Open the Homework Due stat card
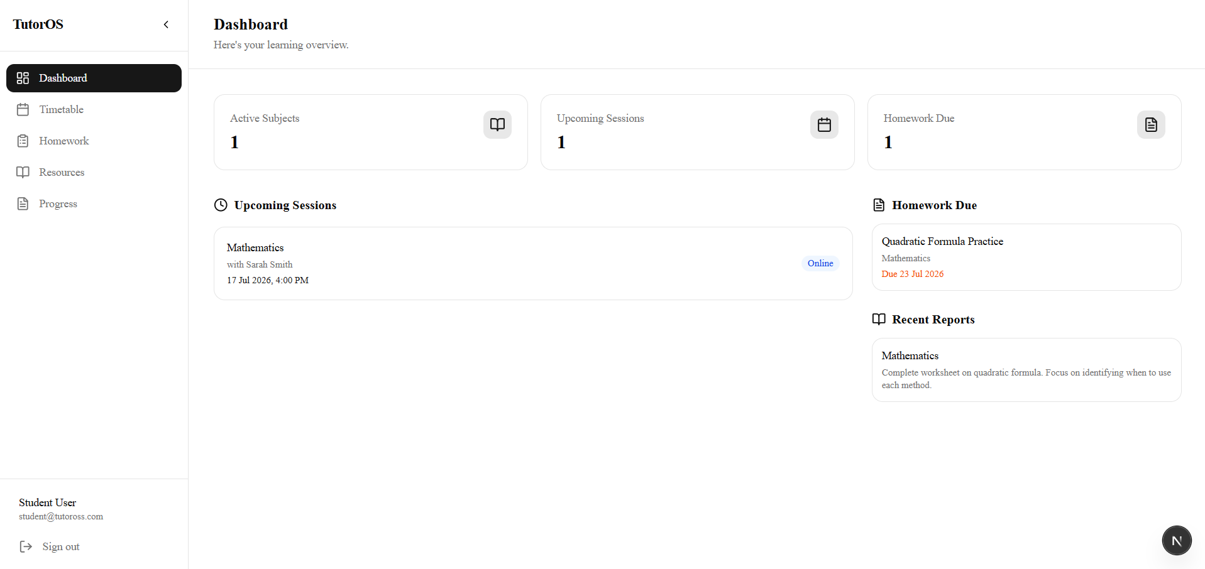The height and width of the screenshot is (569, 1205). point(1025,132)
